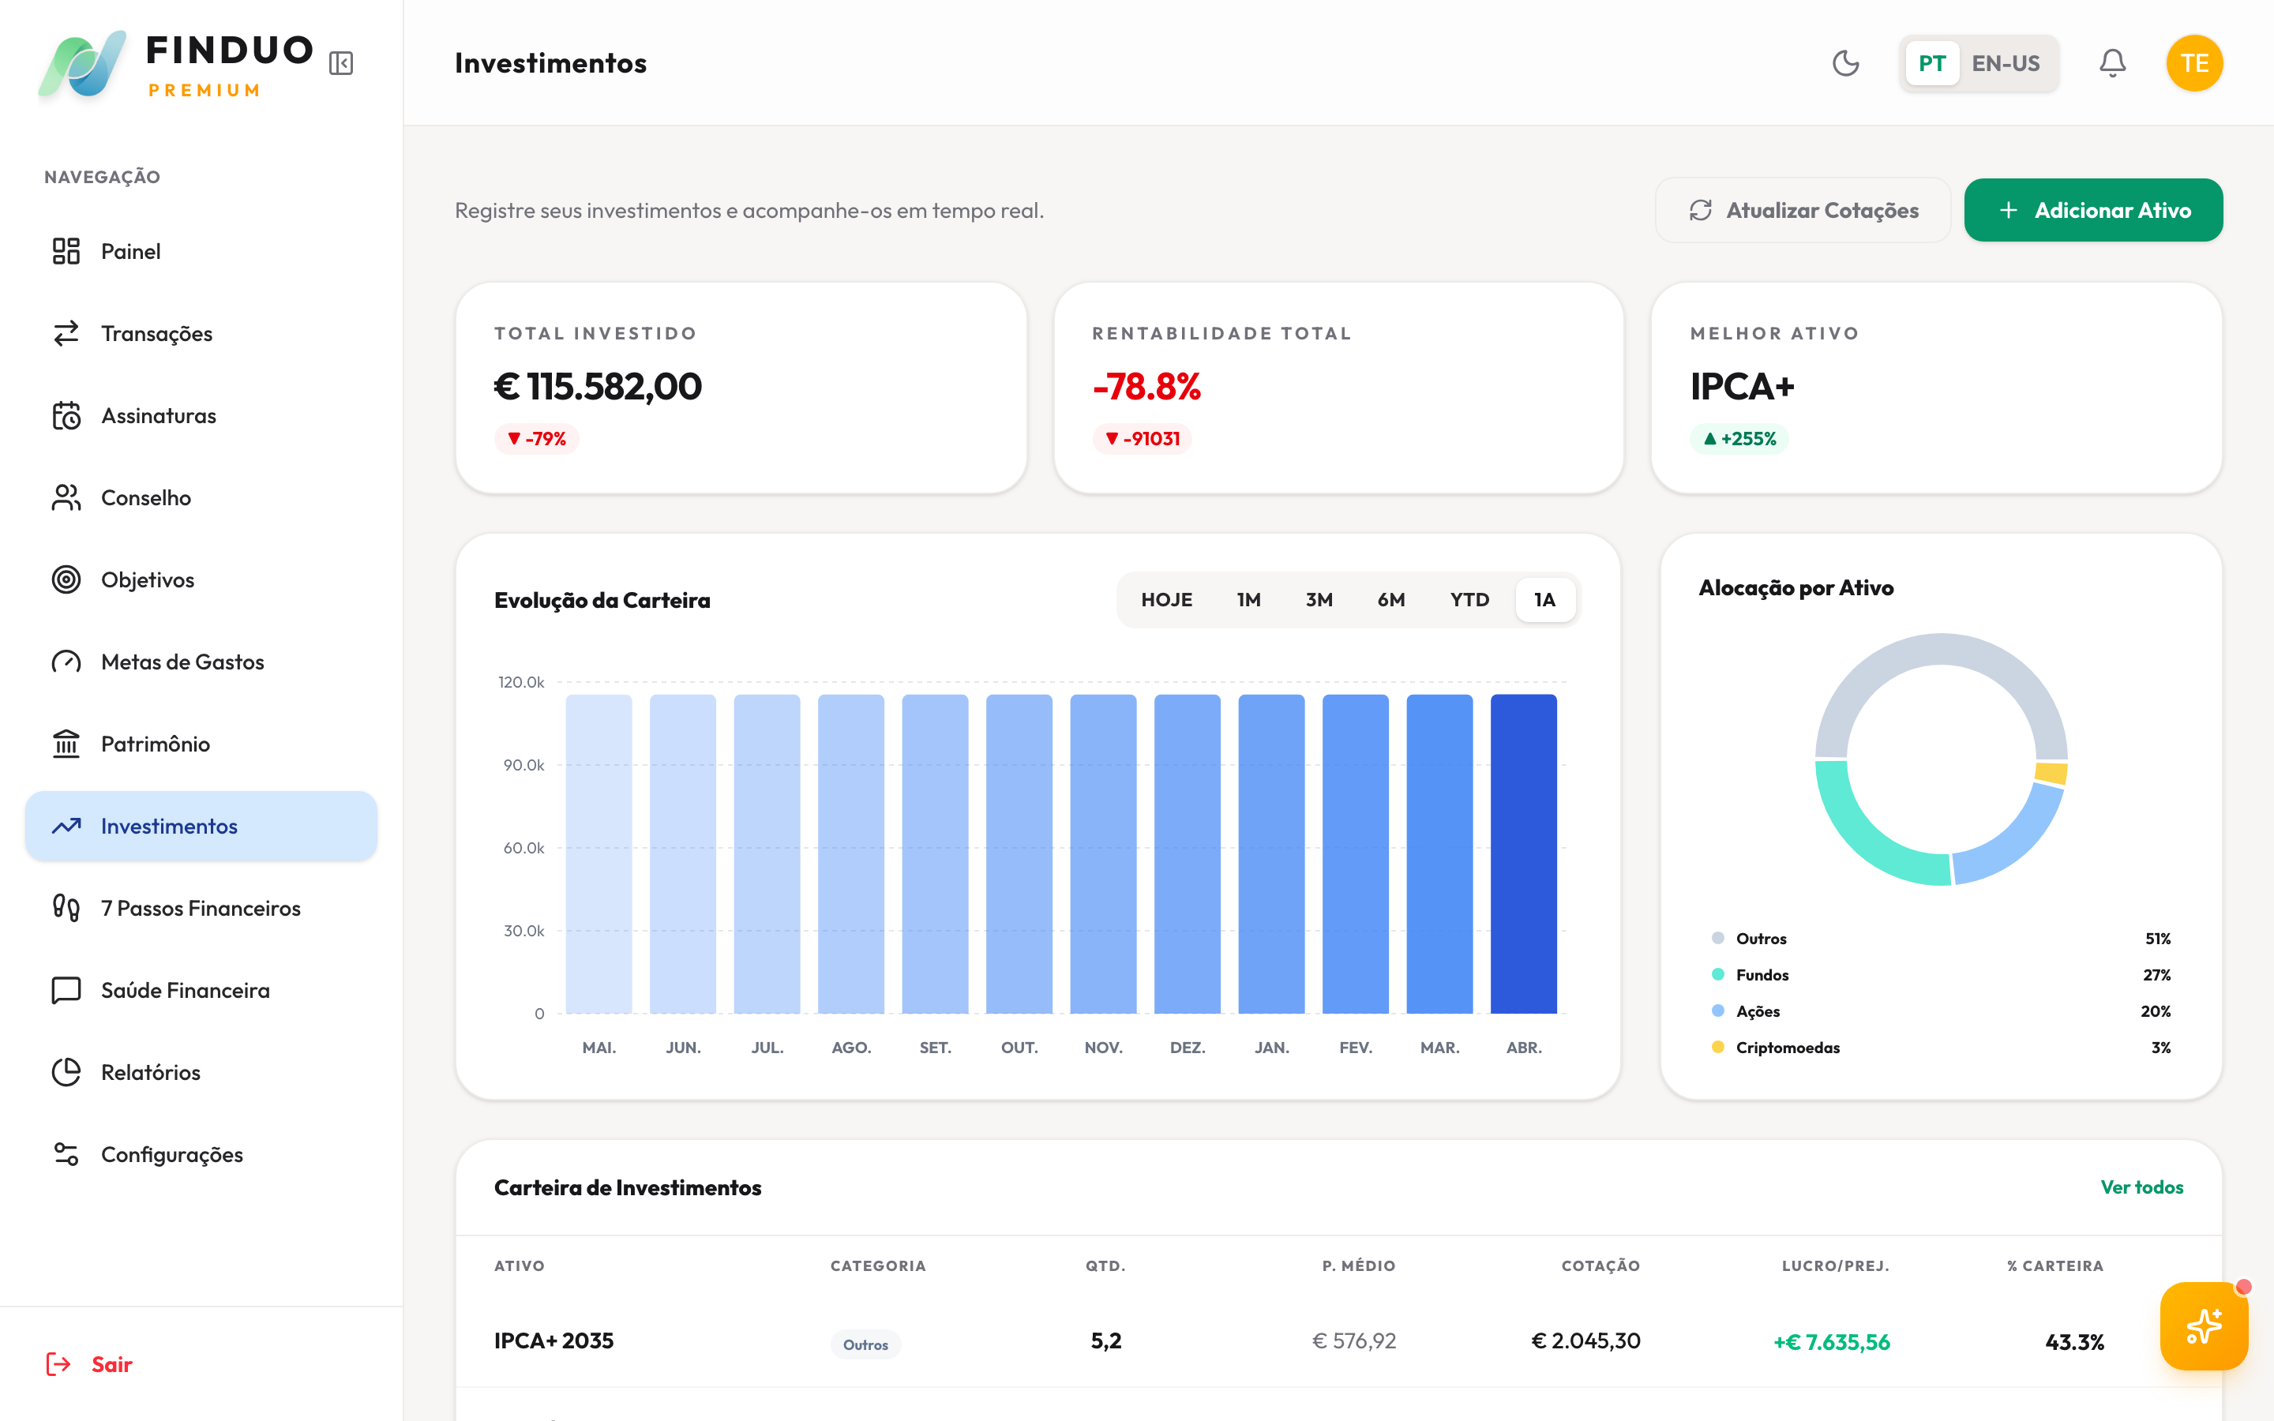Collapse the sidebar with the panel icon
2274x1421 pixels.
click(x=341, y=63)
